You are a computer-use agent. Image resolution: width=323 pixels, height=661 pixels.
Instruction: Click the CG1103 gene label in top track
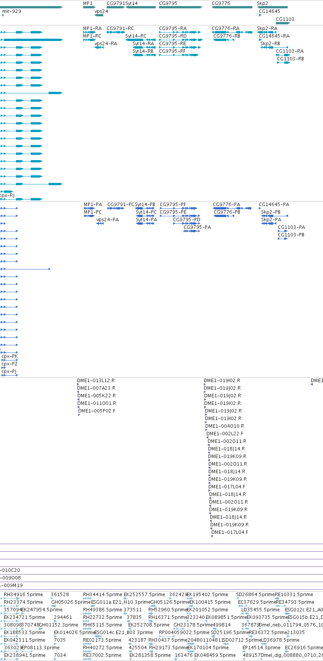285,19
